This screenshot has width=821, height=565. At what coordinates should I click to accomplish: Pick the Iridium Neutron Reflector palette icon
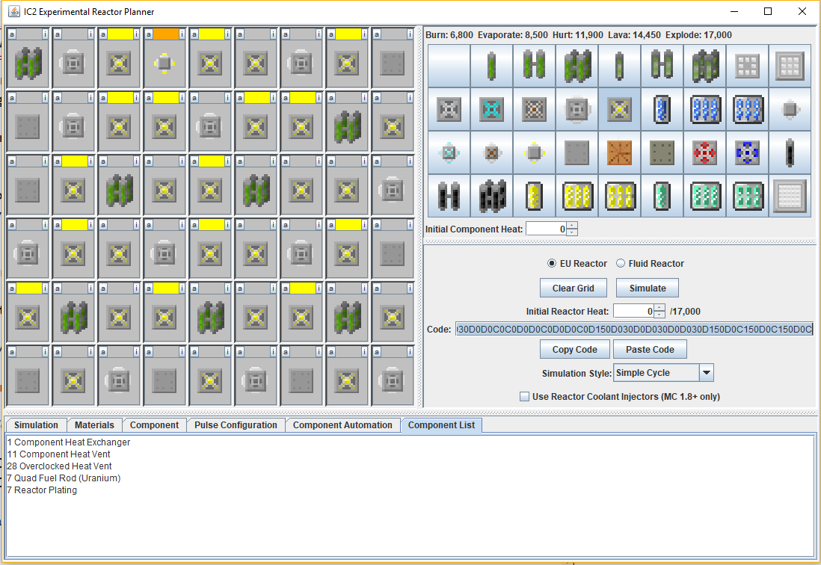pos(790,196)
